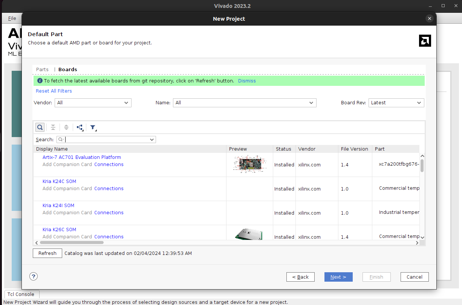The height and width of the screenshot is (305, 462).
Task: Maximize the Vivado 2023.2 main window
Action: point(443,6)
